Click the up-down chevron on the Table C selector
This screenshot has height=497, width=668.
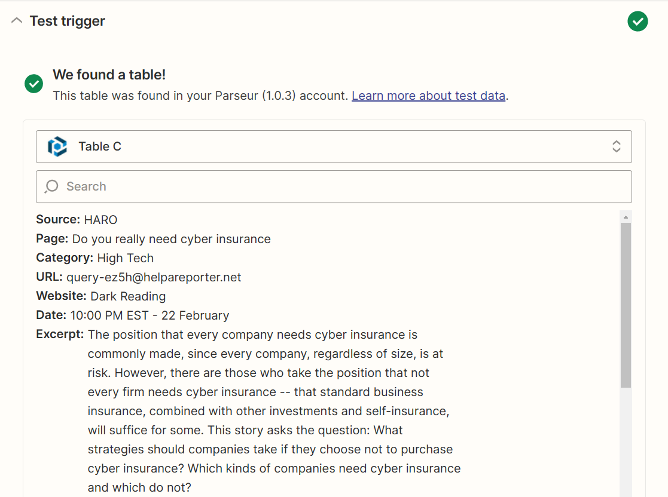[616, 146]
